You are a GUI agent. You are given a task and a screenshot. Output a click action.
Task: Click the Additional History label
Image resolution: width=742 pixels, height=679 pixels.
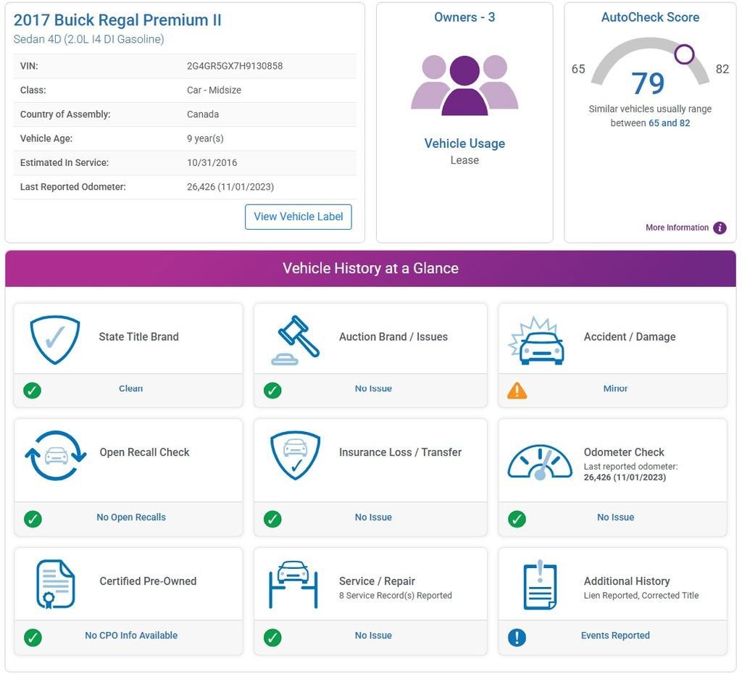click(627, 581)
